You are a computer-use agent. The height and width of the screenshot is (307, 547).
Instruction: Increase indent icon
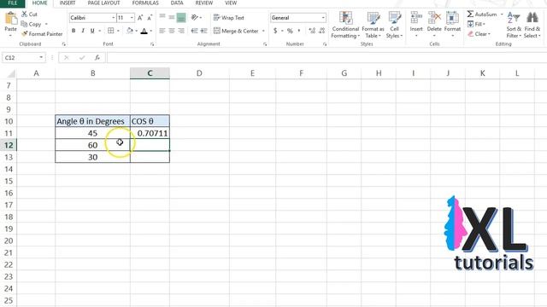click(x=204, y=31)
